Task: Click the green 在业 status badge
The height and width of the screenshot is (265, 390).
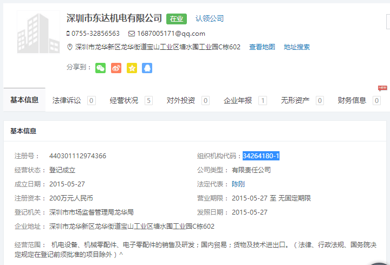Action: 177,18
